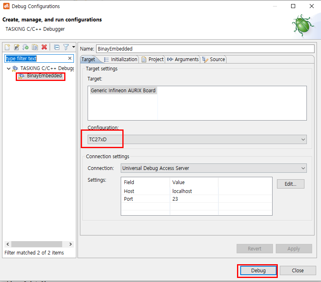Open filter options dropdown arrow
Screen dimensions: 321x282
(73, 47)
